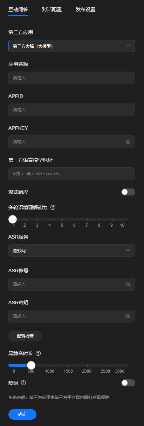Expand the 第三方大脑（大模型） dropdown
This screenshot has width=144, height=426.
(72, 46)
